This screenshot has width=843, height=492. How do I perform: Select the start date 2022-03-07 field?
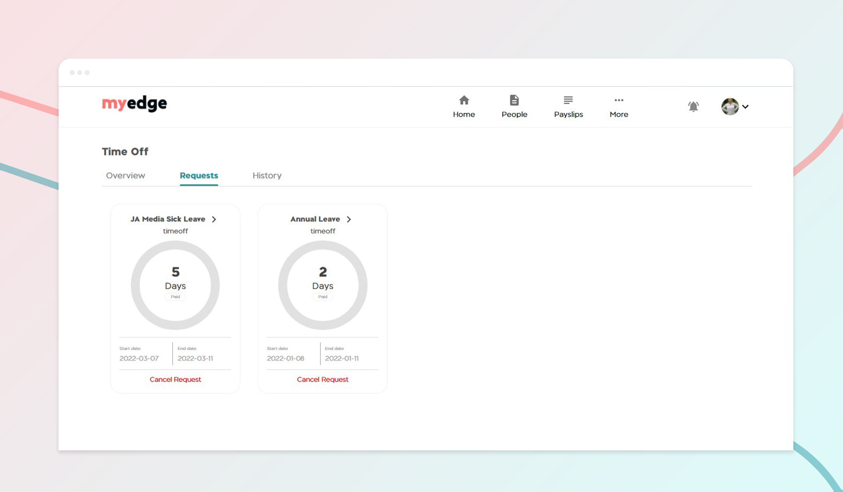click(139, 358)
